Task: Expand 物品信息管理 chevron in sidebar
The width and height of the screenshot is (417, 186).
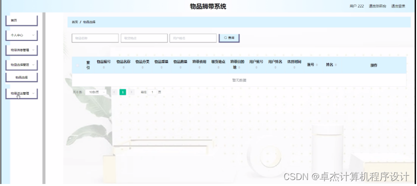Action: coord(33,50)
